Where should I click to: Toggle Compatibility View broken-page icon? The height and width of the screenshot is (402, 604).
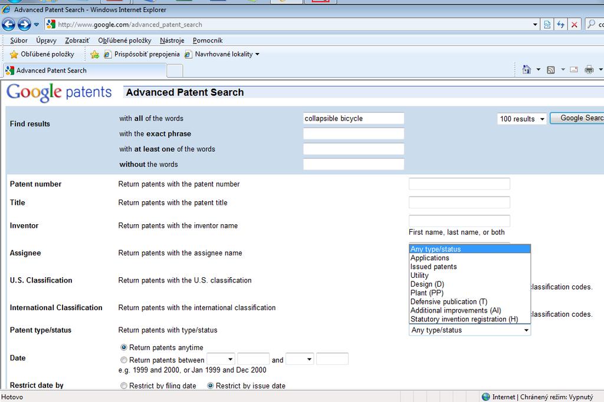tap(547, 25)
